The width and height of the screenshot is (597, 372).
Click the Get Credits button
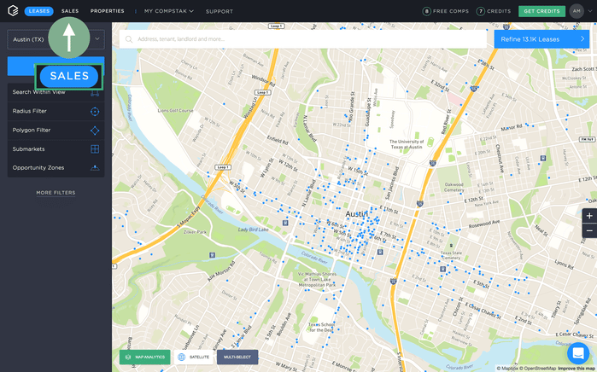tap(541, 11)
